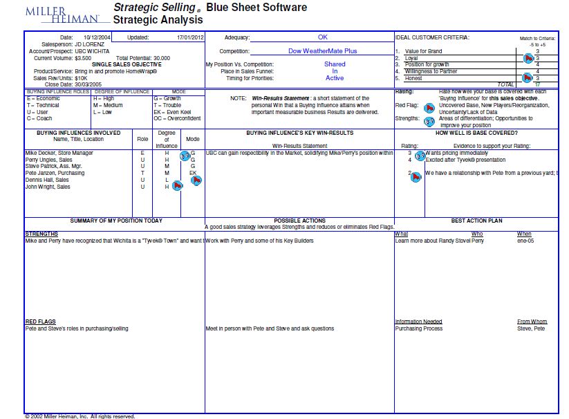Screen dimensions: 569x419
Task: Click red flag beside Pete relationship evidence
Action: 416,177
